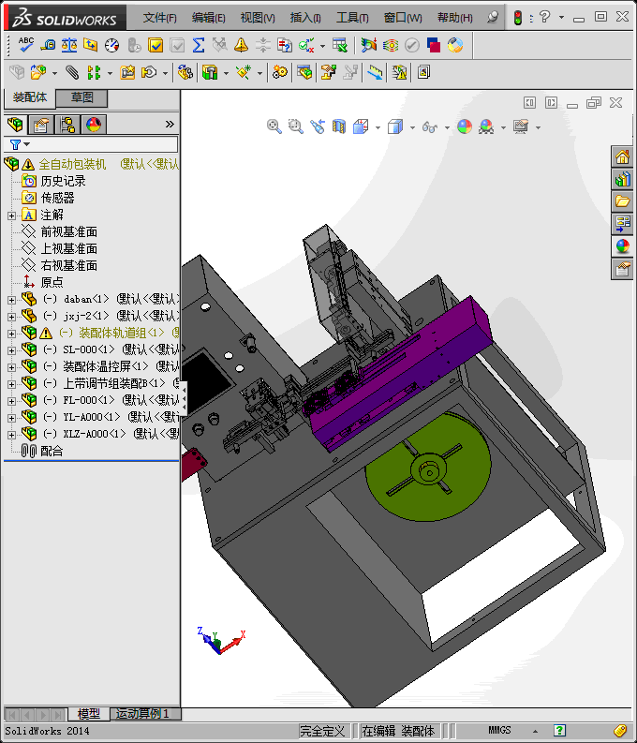
Task: Open the PropertyManager tab icon
Action: [41, 125]
